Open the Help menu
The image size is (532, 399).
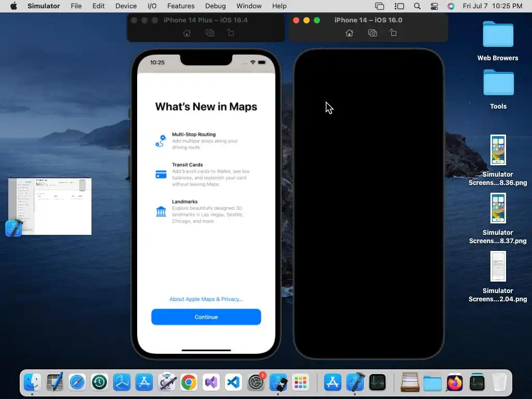click(279, 6)
